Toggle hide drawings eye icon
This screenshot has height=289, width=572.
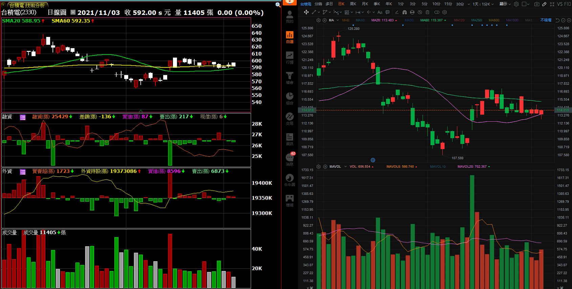420,12
